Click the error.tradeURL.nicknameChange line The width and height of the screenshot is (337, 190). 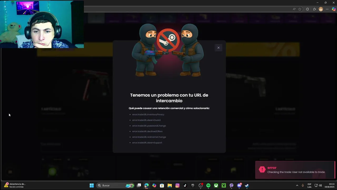[149, 137]
